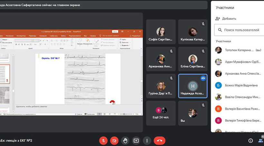Focus the Поиск пользователей search field
This screenshot has height=146, width=264.
pyautogui.click(x=239, y=30)
